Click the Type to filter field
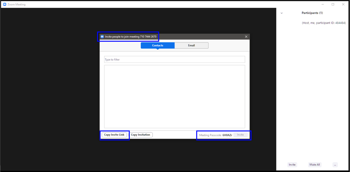The width and height of the screenshot is (350, 172). 174,60
